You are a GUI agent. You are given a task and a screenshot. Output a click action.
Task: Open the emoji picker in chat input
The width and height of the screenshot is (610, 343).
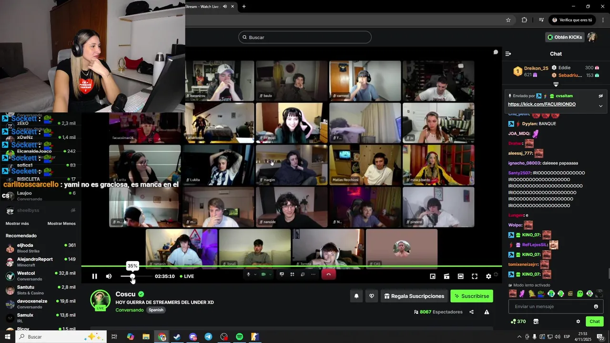(596, 306)
